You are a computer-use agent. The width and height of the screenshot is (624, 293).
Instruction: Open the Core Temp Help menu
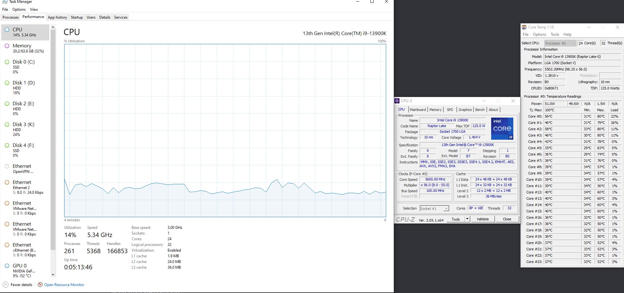(x=567, y=34)
